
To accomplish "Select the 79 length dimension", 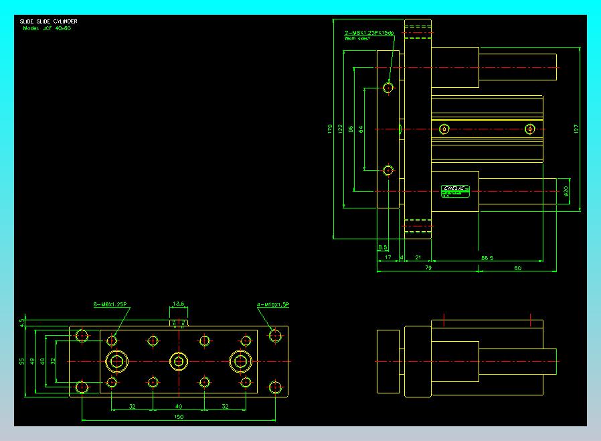I will (428, 268).
